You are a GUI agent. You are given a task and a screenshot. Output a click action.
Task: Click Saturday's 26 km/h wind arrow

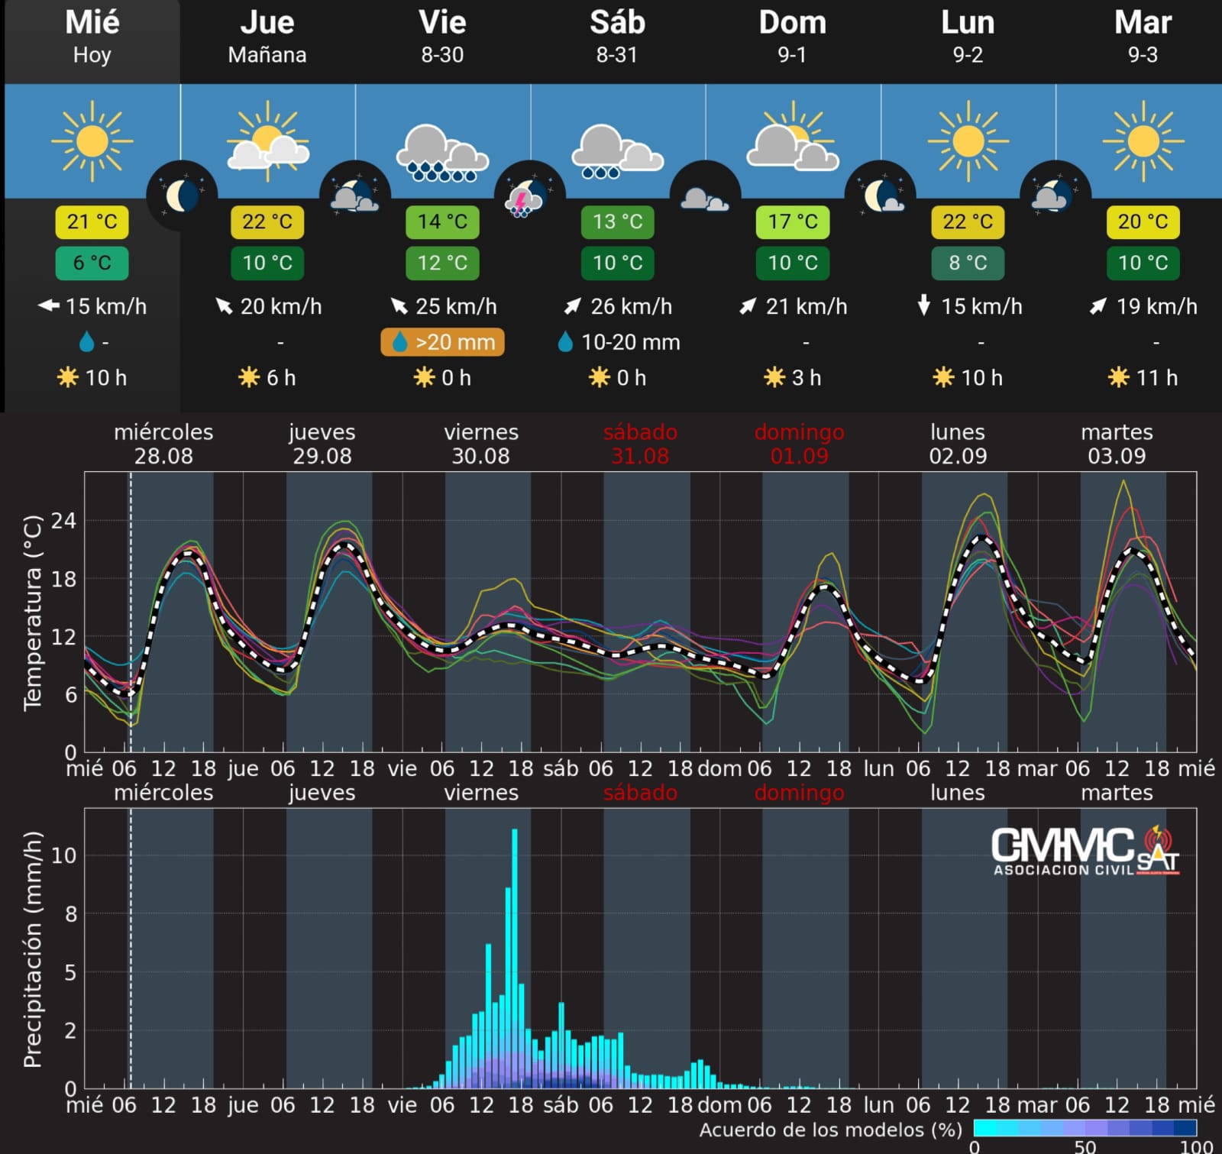[572, 306]
